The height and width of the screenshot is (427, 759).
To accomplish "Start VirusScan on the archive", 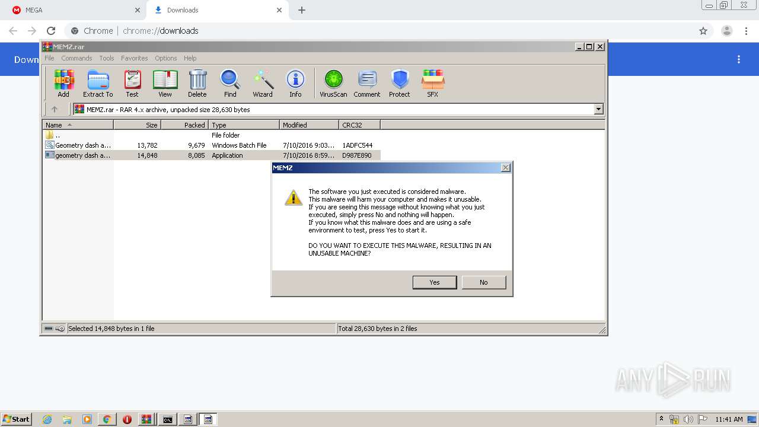I will pyautogui.click(x=333, y=83).
